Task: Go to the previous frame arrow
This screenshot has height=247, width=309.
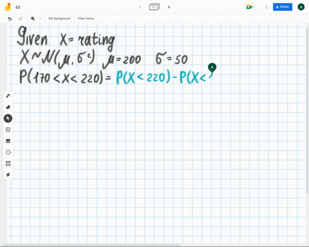Action: tap(140, 7)
